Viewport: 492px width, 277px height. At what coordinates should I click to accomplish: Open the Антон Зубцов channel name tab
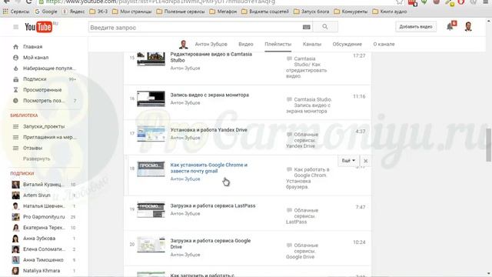tap(211, 45)
